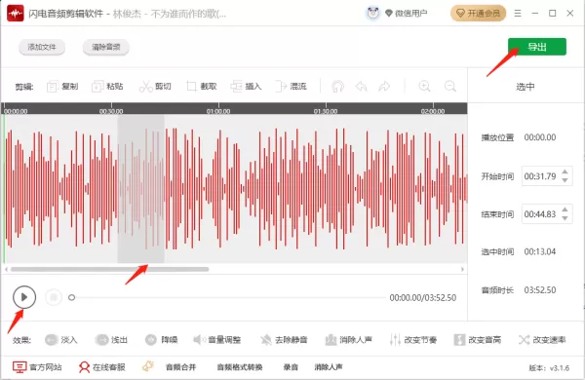This screenshot has width=585, height=380.
Task: Click the grey selected region in waveform
Action: [x=141, y=189]
